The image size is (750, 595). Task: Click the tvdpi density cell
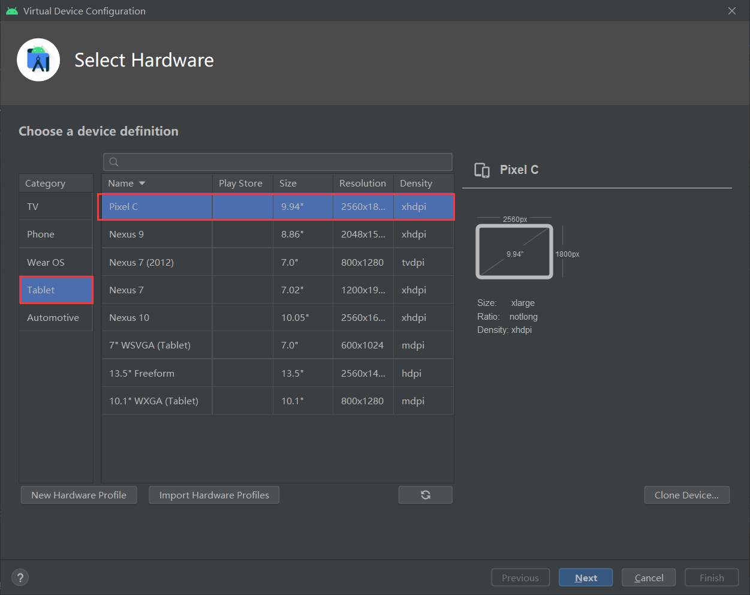[x=424, y=262]
